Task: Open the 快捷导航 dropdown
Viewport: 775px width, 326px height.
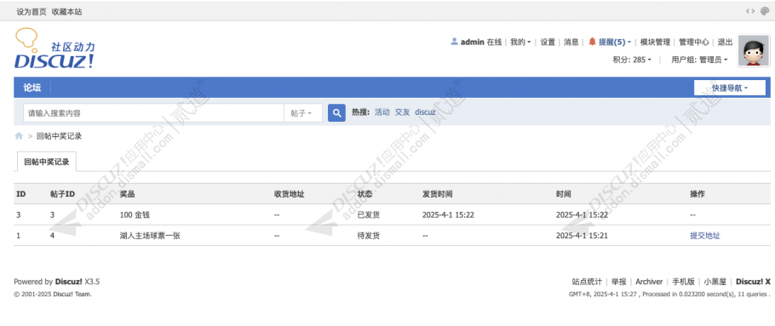Action: click(730, 88)
